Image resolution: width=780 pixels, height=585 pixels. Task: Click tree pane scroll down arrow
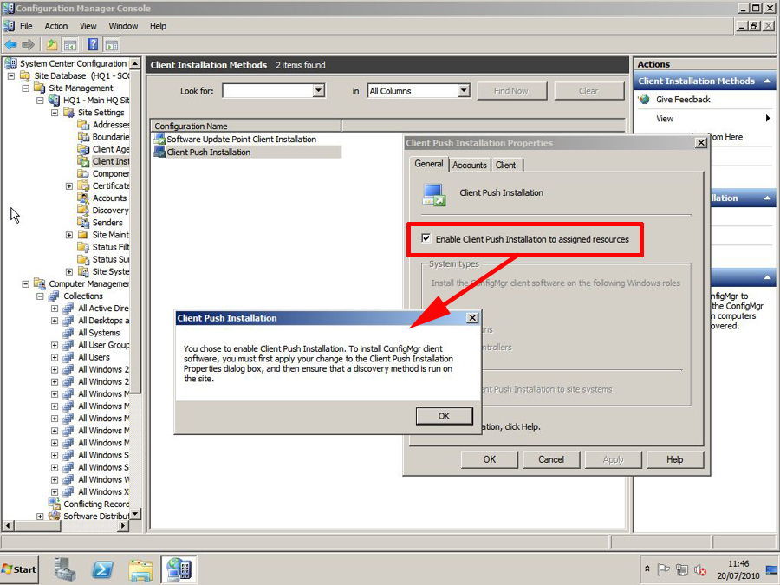click(x=135, y=514)
